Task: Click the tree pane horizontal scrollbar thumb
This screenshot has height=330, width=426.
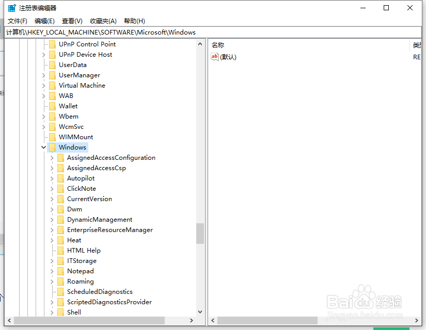Action: [x=89, y=321]
